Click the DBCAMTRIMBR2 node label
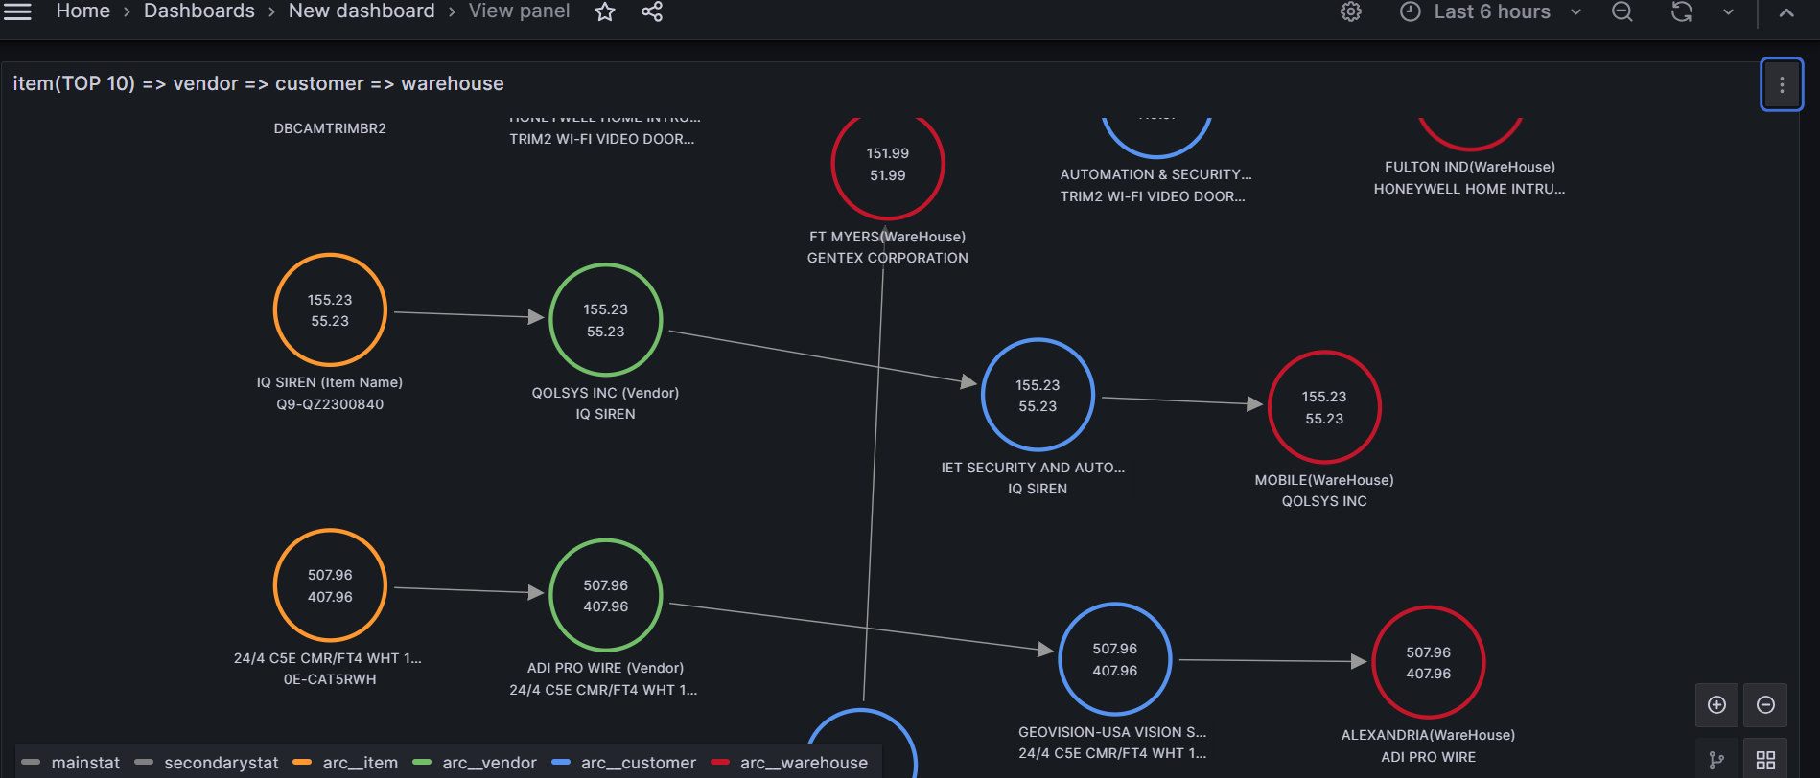Viewport: 1820px width, 778px height. pyautogui.click(x=330, y=128)
